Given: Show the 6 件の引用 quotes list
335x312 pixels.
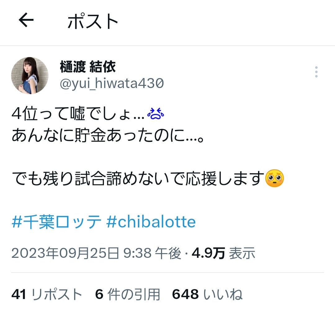Looking at the screenshot, I should pyautogui.click(x=127, y=294).
